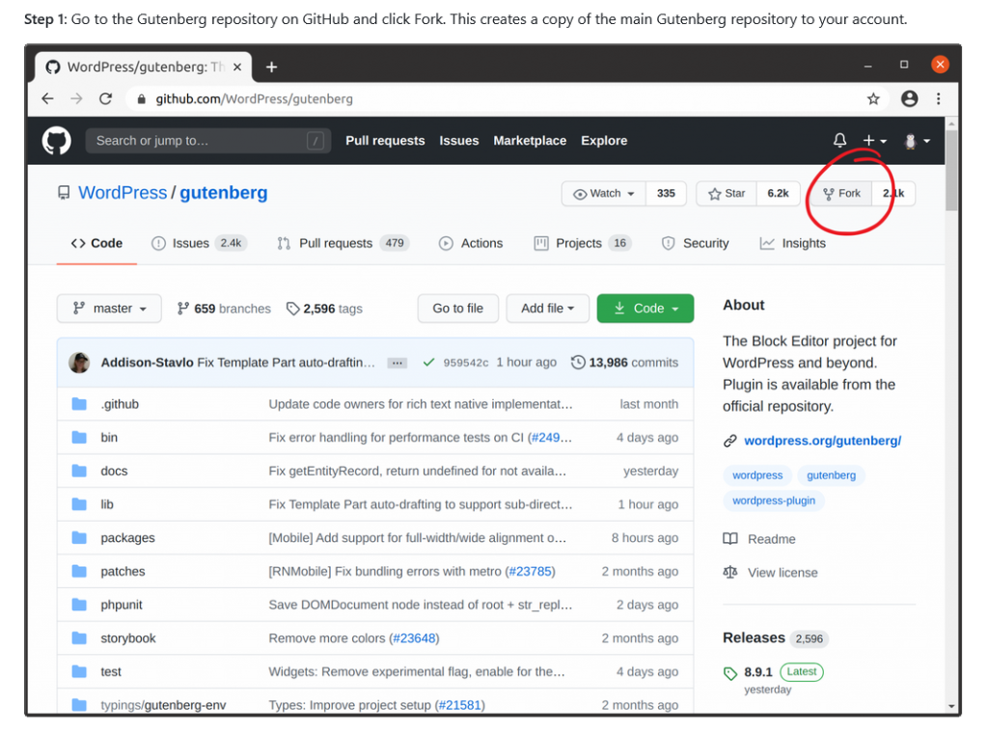988x730 pixels.
Task: Reload the page in browser
Action: 106,98
